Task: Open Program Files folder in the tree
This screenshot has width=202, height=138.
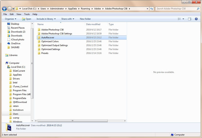Action: [x=20, y=90]
